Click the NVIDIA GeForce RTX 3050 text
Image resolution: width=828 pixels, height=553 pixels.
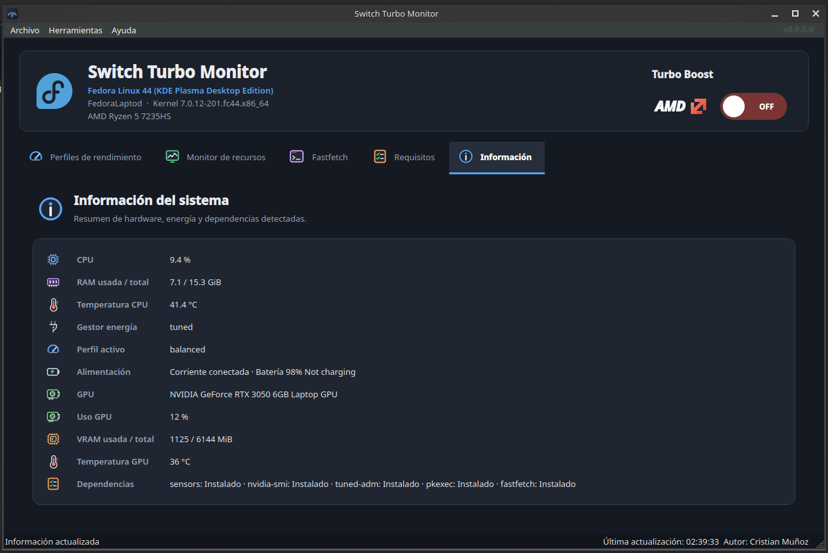tap(254, 394)
